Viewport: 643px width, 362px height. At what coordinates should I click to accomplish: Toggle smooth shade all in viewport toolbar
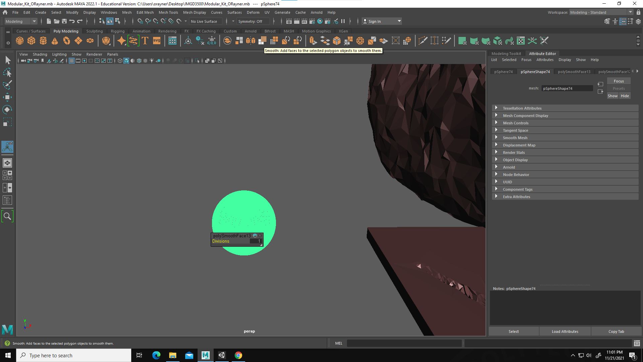[x=126, y=61]
